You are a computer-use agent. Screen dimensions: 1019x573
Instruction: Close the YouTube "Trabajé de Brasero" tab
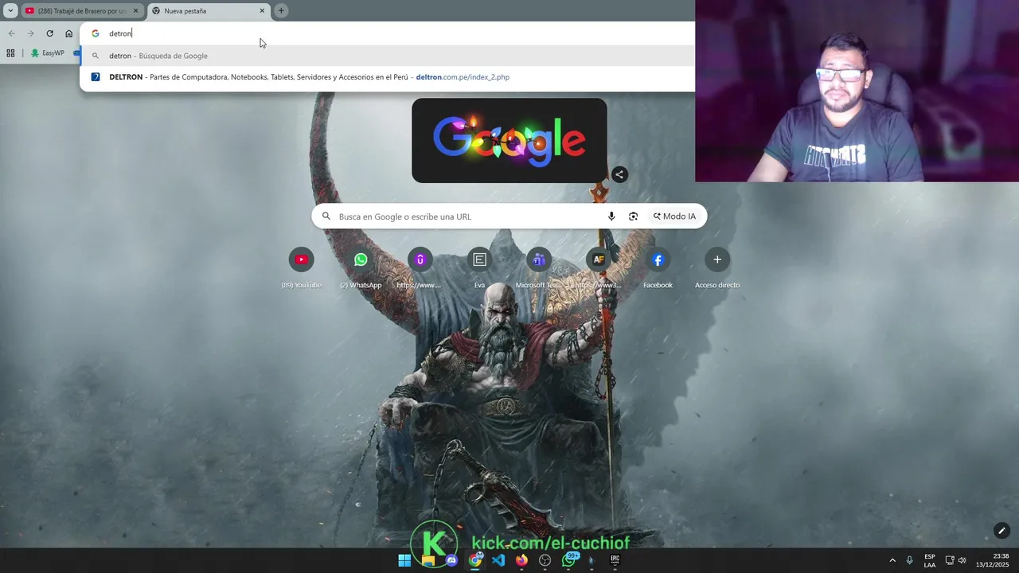pos(135,11)
